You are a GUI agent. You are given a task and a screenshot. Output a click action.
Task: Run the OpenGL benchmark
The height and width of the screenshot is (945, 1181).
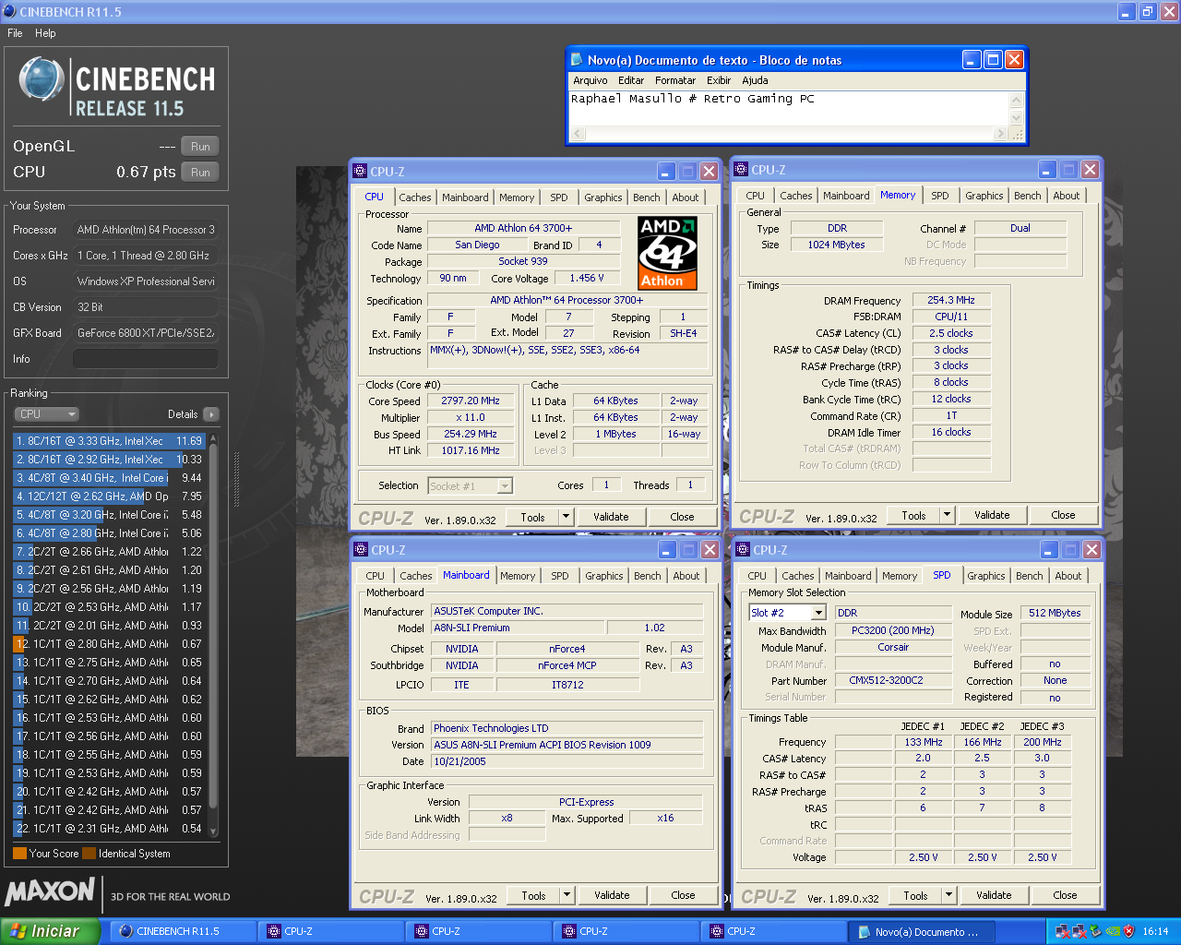[200, 147]
